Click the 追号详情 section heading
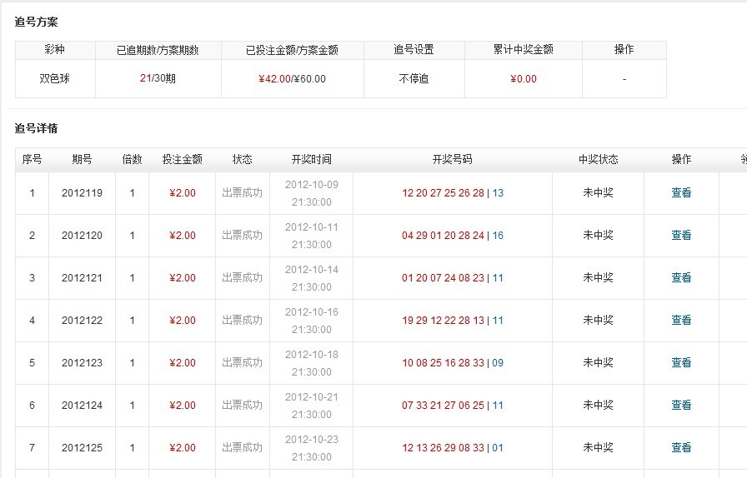Image resolution: width=747 pixels, height=478 pixels. click(36, 129)
